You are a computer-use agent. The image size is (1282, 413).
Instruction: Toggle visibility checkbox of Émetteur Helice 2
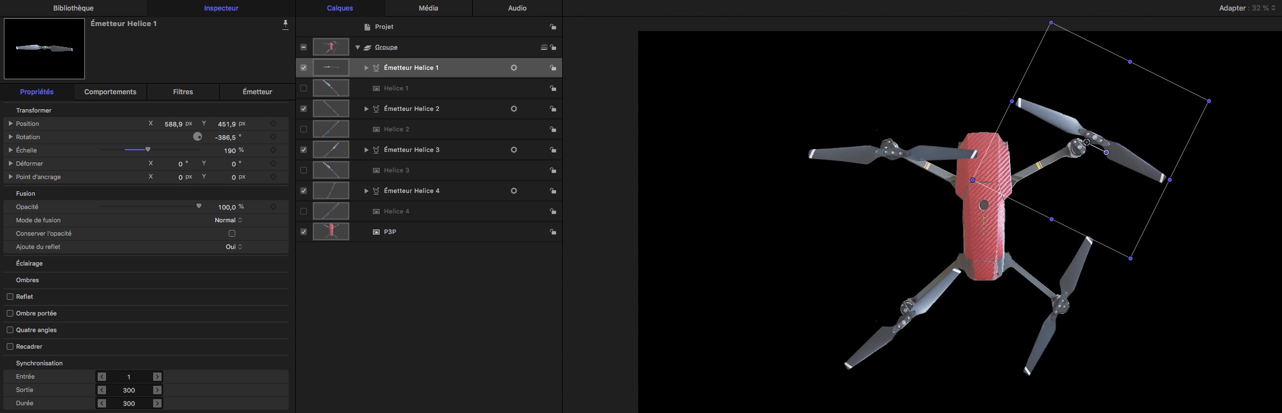click(x=304, y=109)
